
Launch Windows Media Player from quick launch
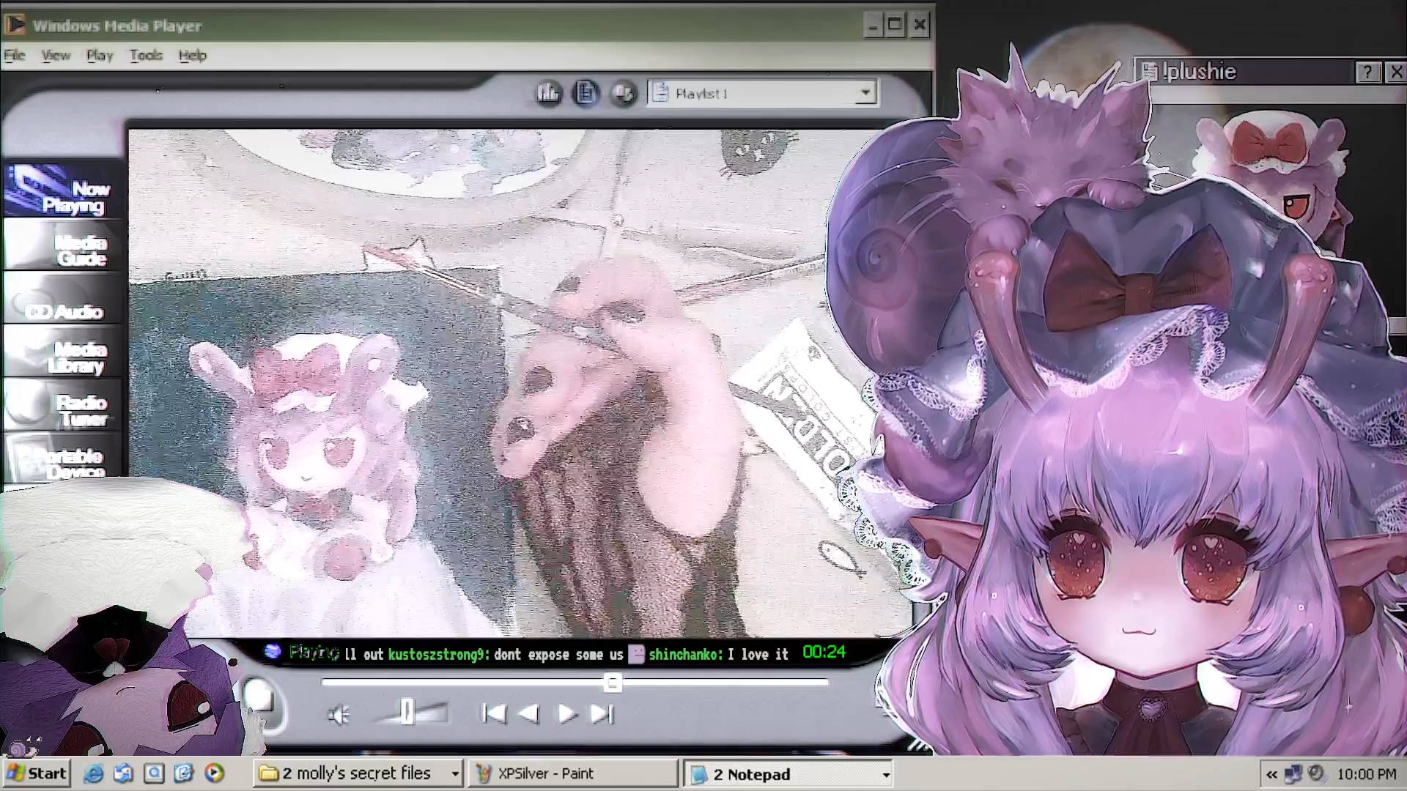[214, 773]
